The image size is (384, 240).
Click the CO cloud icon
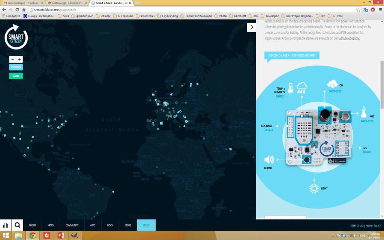[332, 84]
